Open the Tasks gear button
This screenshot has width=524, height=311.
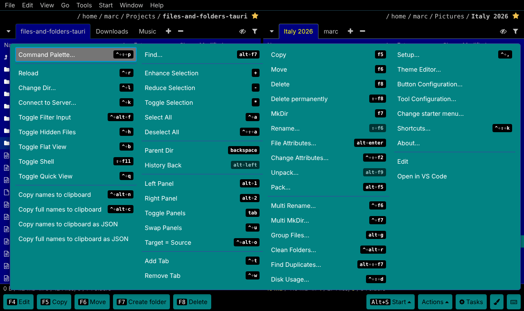click(471, 302)
